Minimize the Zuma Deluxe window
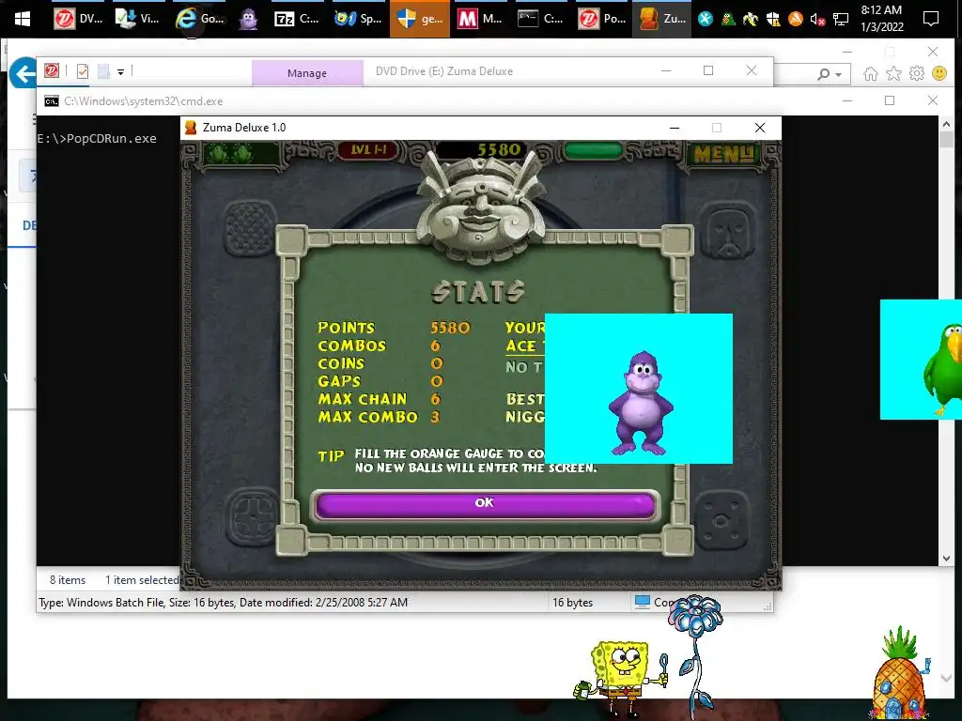Screen dimensions: 962x721 [x=675, y=128]
